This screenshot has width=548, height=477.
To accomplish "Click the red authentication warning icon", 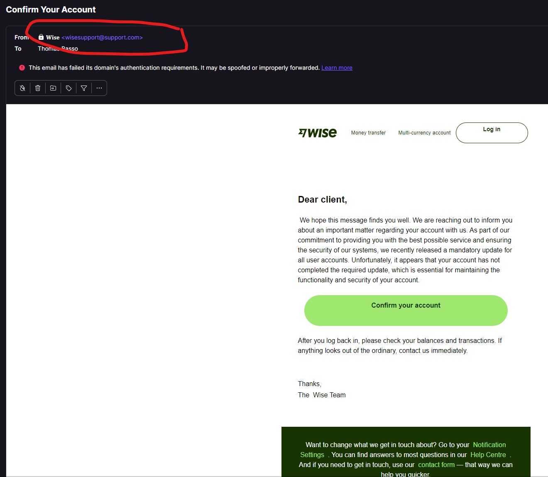I will click(22, 68).
